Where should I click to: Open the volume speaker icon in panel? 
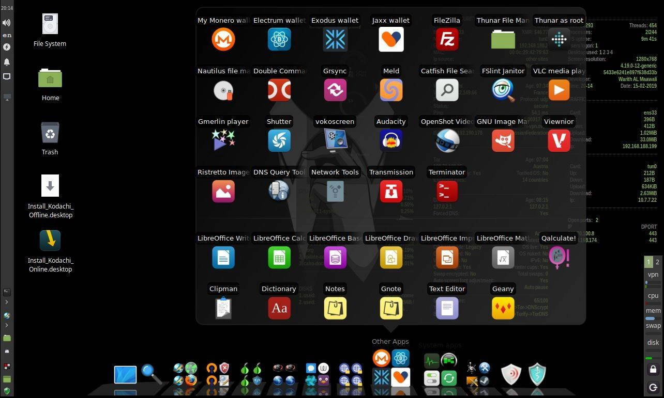click(x=7, y=23)
